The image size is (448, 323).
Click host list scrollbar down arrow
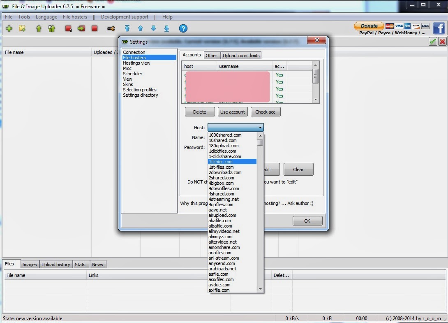(x=260, y=289)
